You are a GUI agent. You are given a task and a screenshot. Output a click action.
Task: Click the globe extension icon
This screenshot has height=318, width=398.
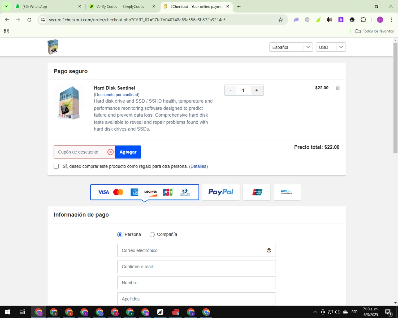(307, 20)
